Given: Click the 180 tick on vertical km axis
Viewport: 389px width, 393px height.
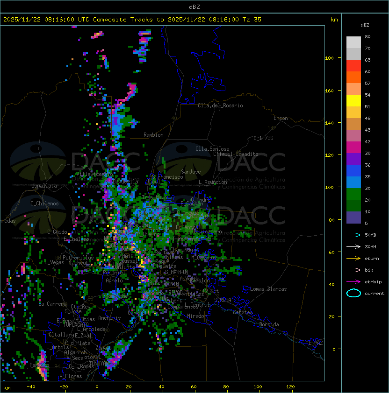Looking at the screenshot, I should point(329,58).
